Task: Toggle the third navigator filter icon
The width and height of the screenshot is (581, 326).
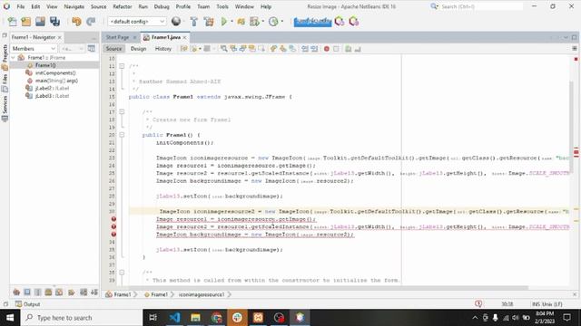Action: click(x=38, y=292)
